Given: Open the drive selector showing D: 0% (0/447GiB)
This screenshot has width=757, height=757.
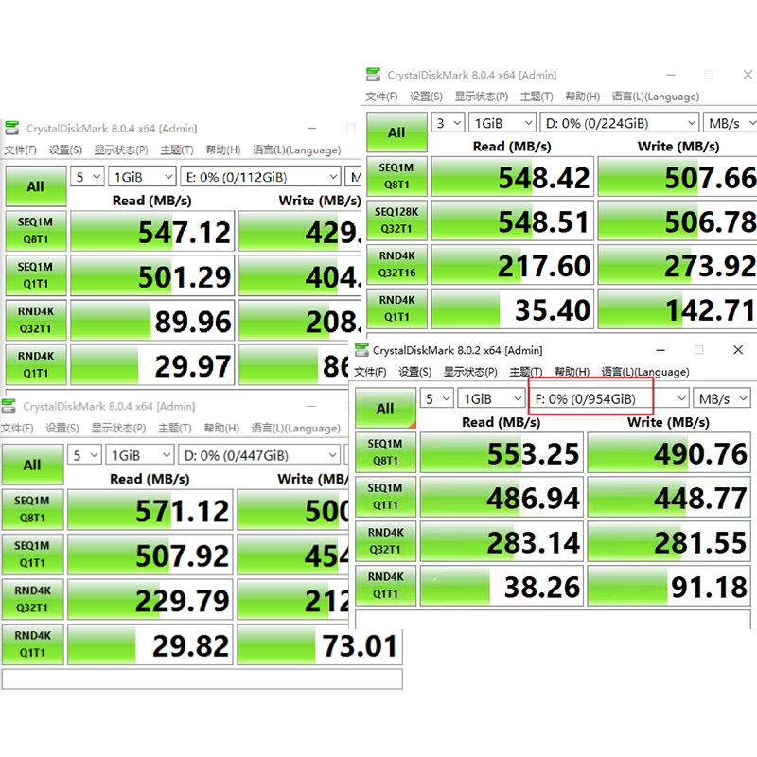Looking at the screenshot, I should (258, 455).
